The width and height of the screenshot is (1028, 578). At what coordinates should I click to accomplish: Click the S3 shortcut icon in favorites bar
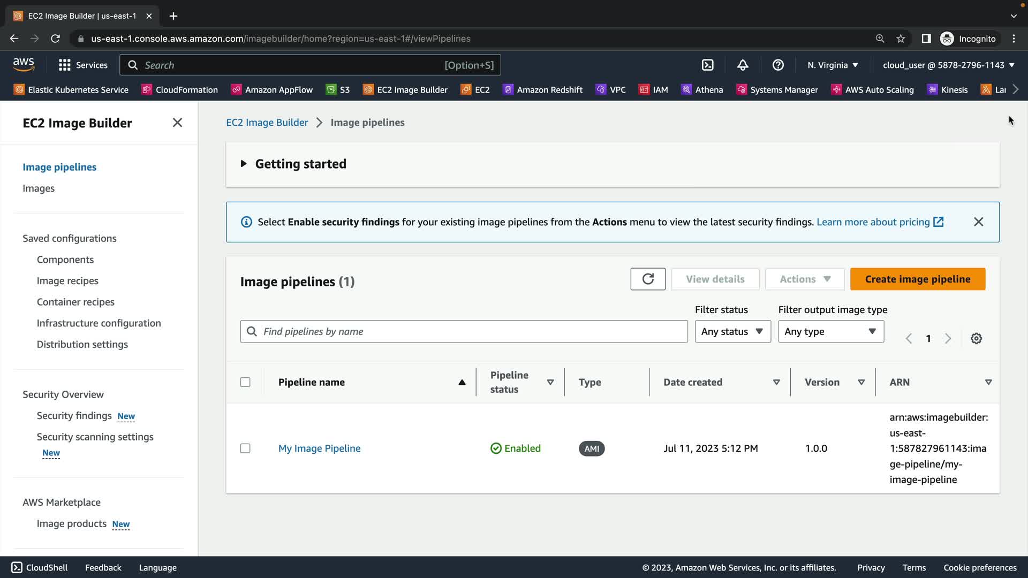(x=331, y=90)
